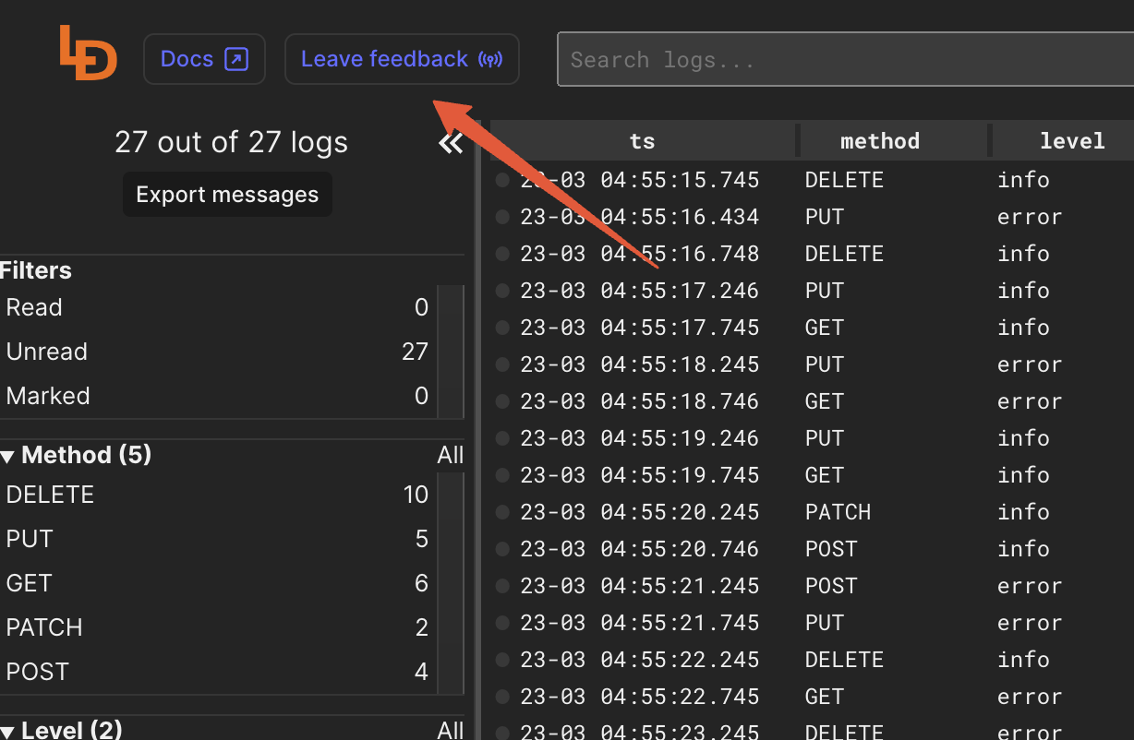The height and width of the screenshot is (740, 1134).
Task: Click the orange LD logo icon
Action: point(88,54)
